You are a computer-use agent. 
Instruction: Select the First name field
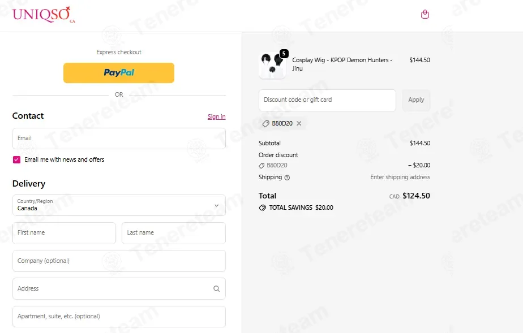pos(65,233)
